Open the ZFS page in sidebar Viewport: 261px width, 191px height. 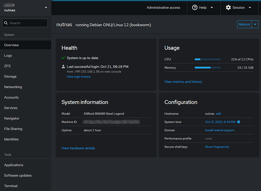7,66
